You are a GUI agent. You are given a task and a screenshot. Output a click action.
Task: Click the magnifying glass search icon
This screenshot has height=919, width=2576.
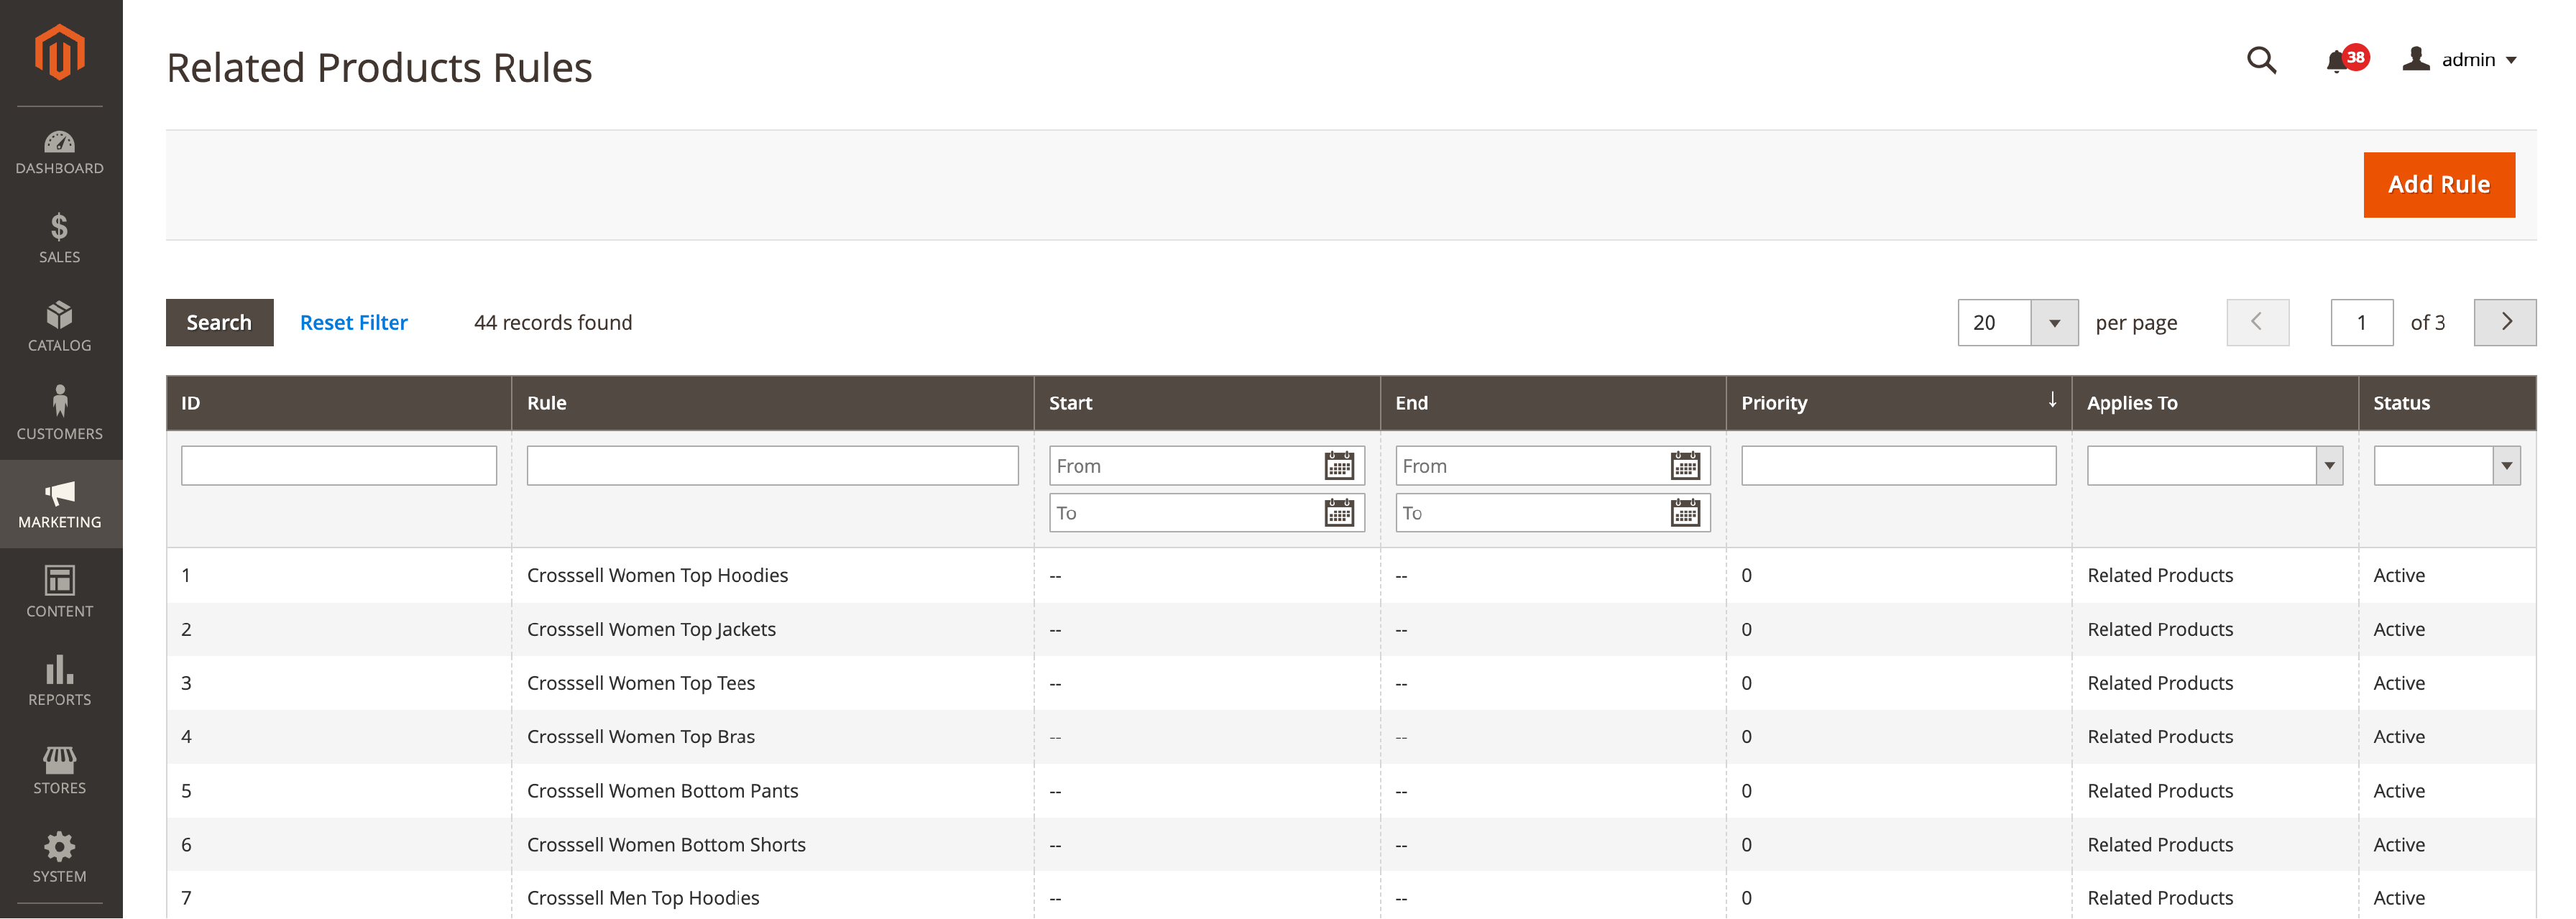(x=2262, y=60)
